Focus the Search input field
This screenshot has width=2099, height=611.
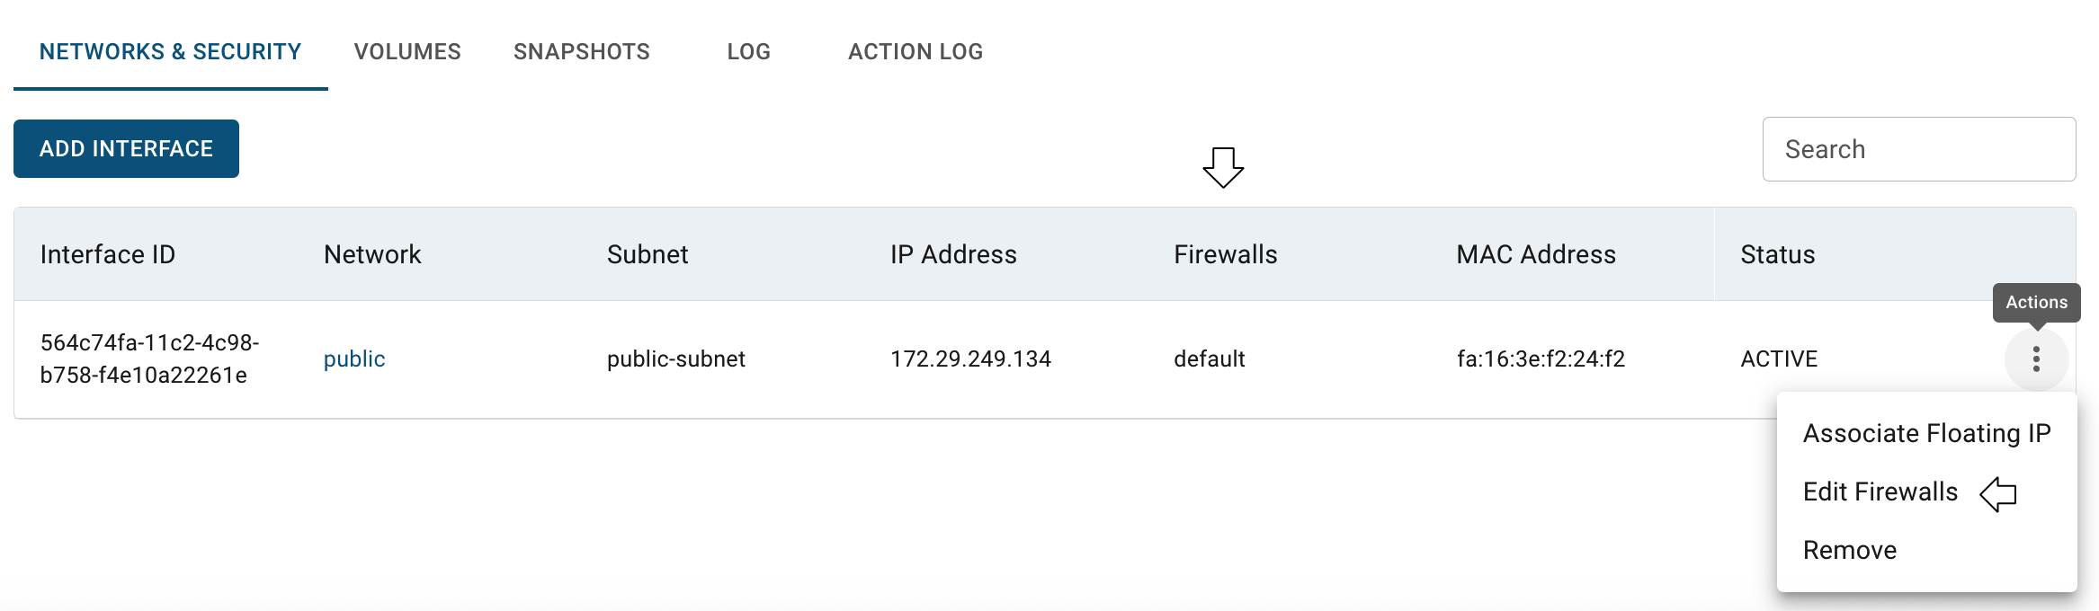point(1919,149)
